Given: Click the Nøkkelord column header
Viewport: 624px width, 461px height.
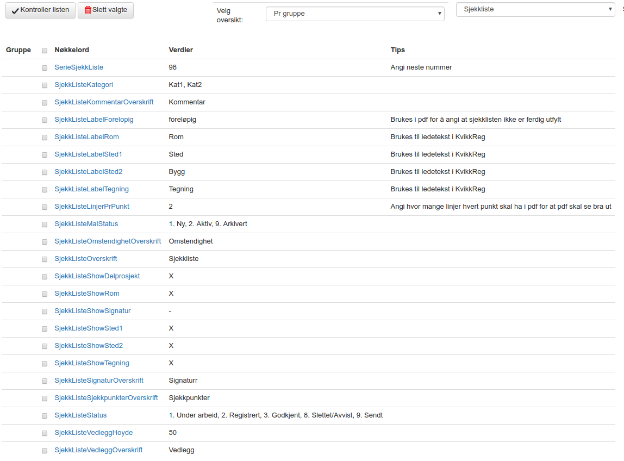Looking at the screenshot, I should [x=72, y=50].
